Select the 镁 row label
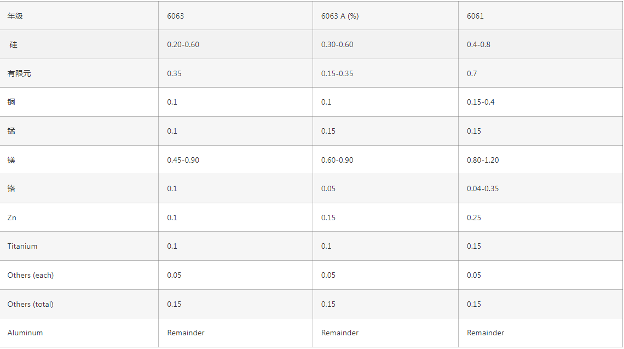The height and width of the screenshot is (349, 624). [11, 160]
